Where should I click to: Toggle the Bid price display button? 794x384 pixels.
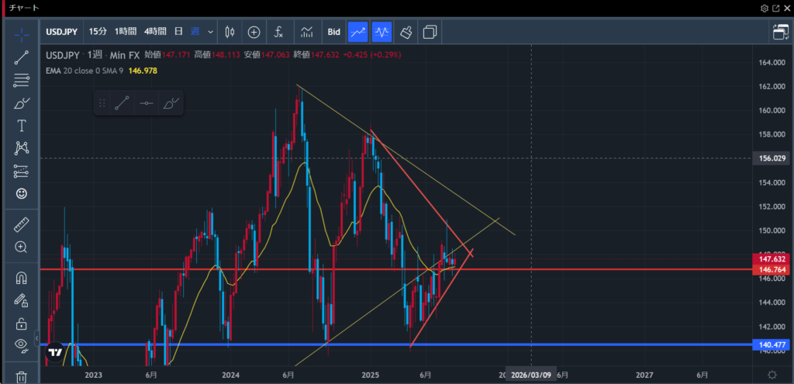tap(333, 32)
